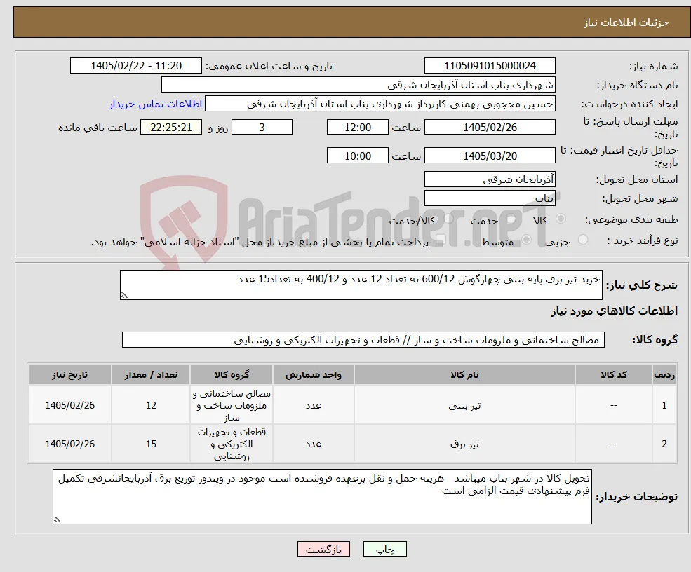Select the کالا/خدمت radio button
The width and height of the screenshot is (691, 572).
tap(448, 219)
